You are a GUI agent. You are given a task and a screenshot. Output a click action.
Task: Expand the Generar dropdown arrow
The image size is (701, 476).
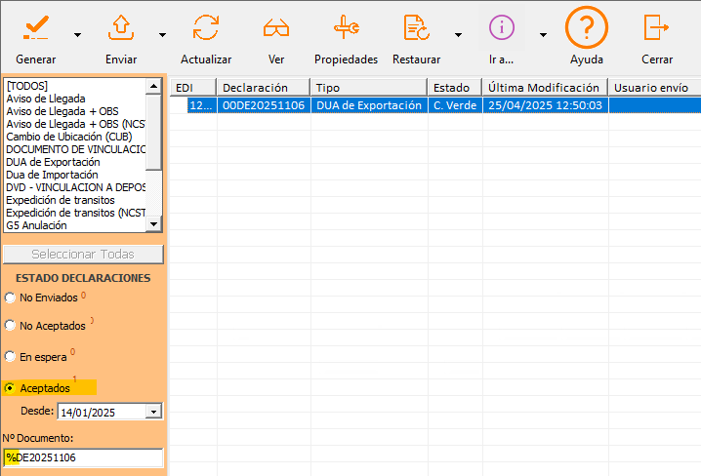[x=77, y=34]
